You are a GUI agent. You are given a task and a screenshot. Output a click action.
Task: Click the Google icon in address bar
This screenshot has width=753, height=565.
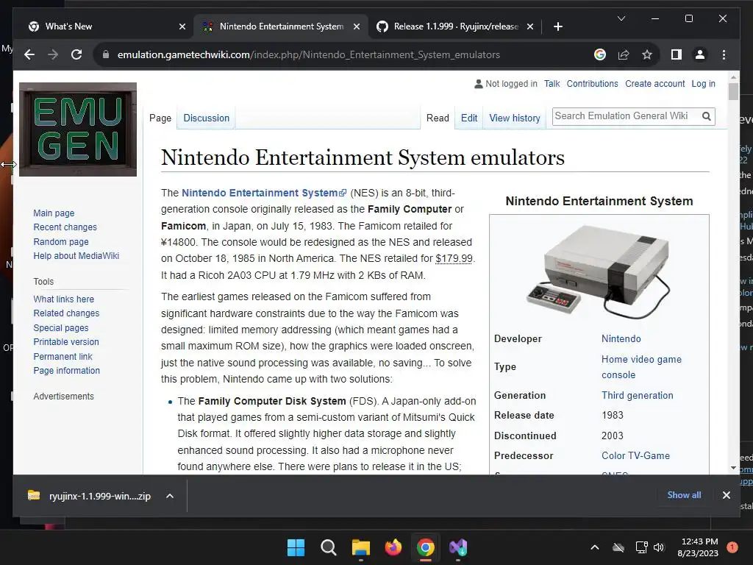tap(600, 54)
